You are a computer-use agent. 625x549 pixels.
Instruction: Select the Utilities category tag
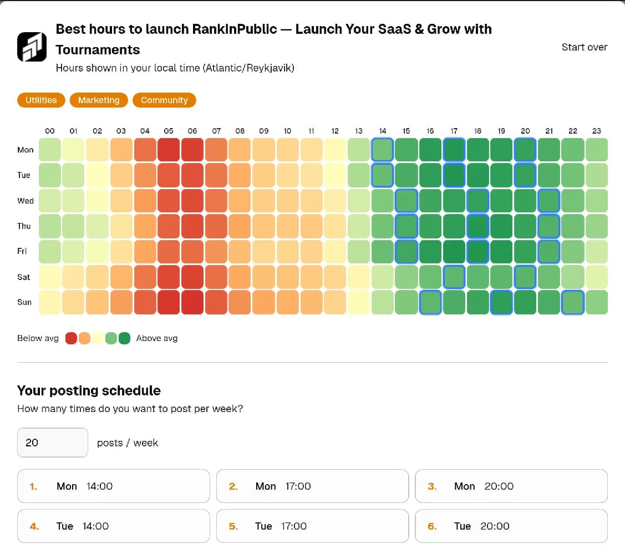[41, 100]
